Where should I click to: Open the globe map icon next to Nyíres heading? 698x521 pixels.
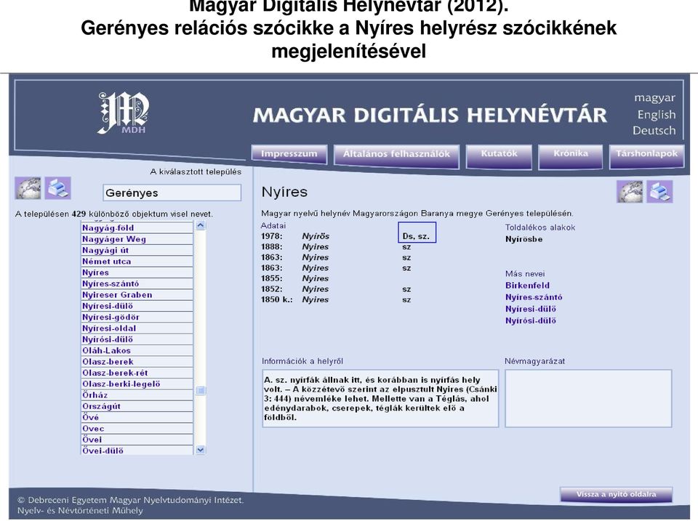(x=630, y=192)
